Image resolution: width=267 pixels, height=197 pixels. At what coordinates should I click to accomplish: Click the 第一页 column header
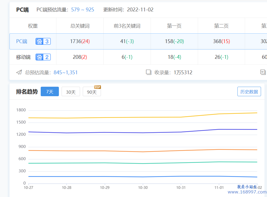[174, 26]
